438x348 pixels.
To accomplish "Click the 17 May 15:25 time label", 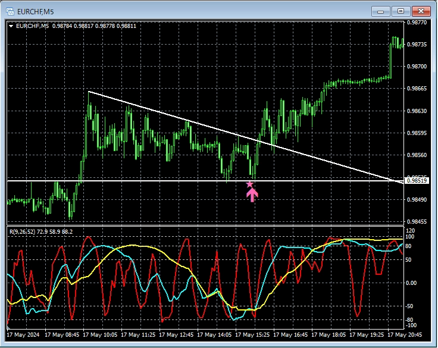I will pos(254,335).
